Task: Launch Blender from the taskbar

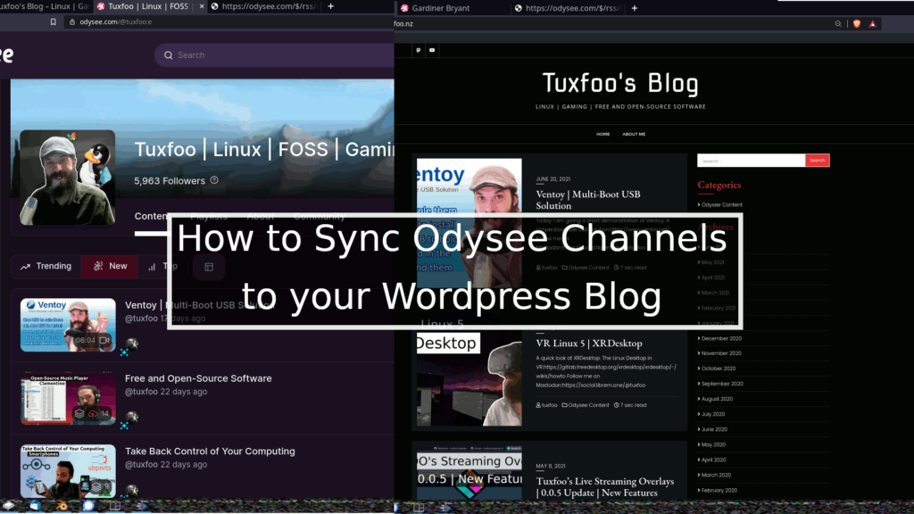Action: (62, 506)
